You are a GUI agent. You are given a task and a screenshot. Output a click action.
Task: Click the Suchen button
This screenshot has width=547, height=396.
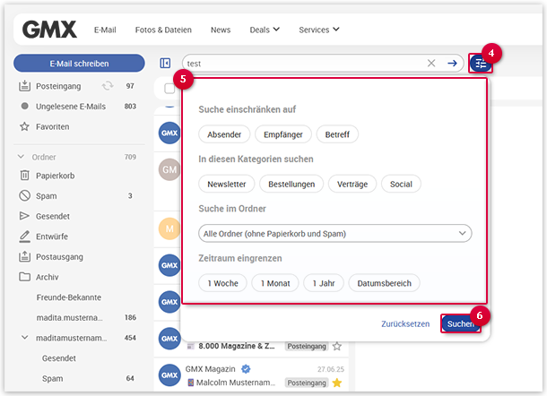click(461, 323)
